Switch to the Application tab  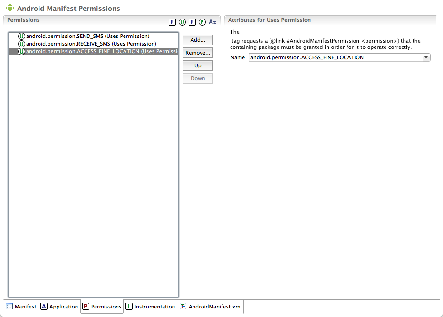pos(59,306)
